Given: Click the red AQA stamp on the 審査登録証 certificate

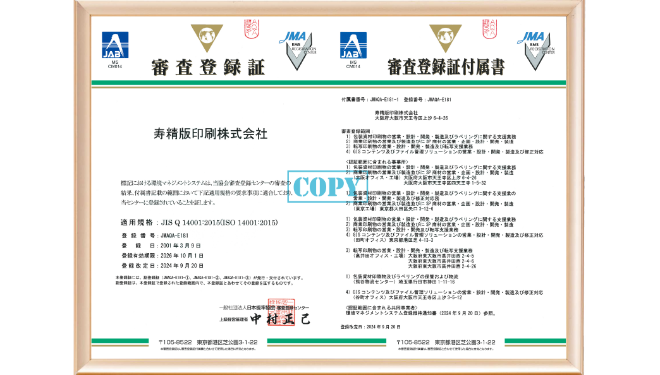Looking at the screenshot, I should click(251, 28).
